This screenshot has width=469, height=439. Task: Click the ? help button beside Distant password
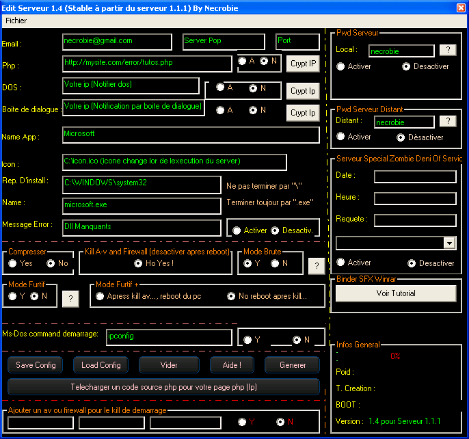(448, 121)
